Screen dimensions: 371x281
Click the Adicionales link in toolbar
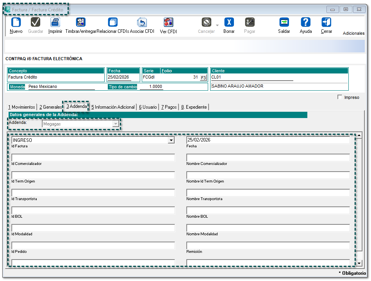pos(353,34)
